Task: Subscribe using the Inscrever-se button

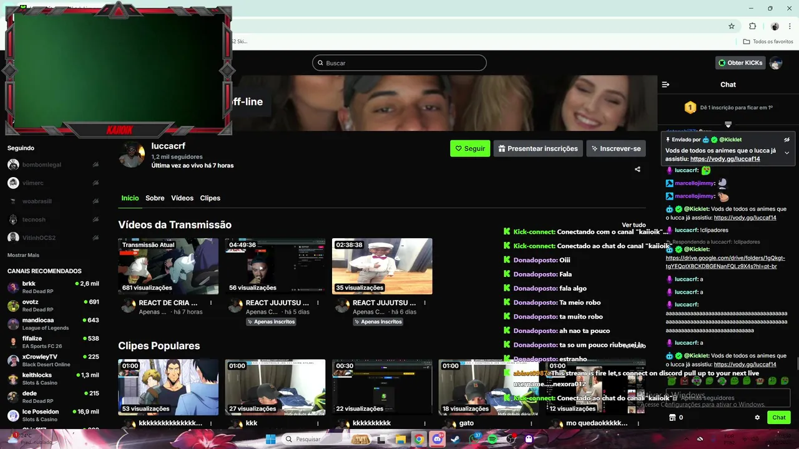Action: 616,148
